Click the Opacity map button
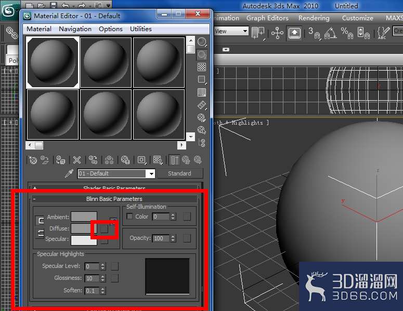Viewport: 403px width, 311px height. pos(187,238)
